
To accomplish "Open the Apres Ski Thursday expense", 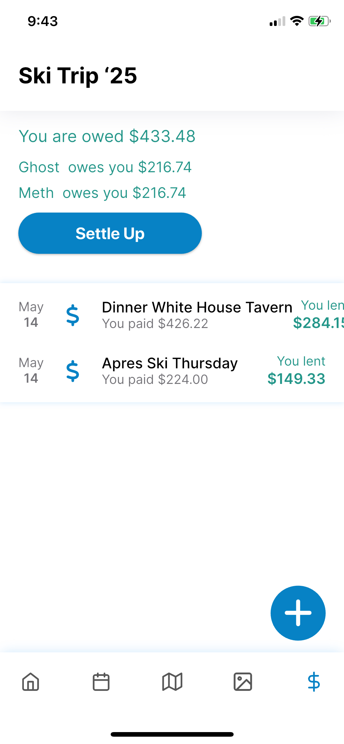I will (x=172, y=371).
